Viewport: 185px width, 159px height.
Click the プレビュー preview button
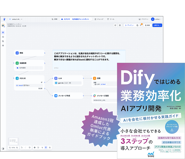click(129, 25)
